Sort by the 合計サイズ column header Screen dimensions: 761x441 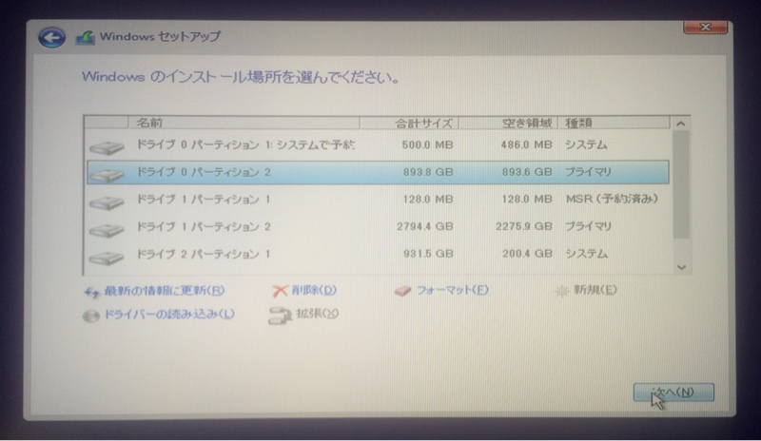click(x=409, y=124)
